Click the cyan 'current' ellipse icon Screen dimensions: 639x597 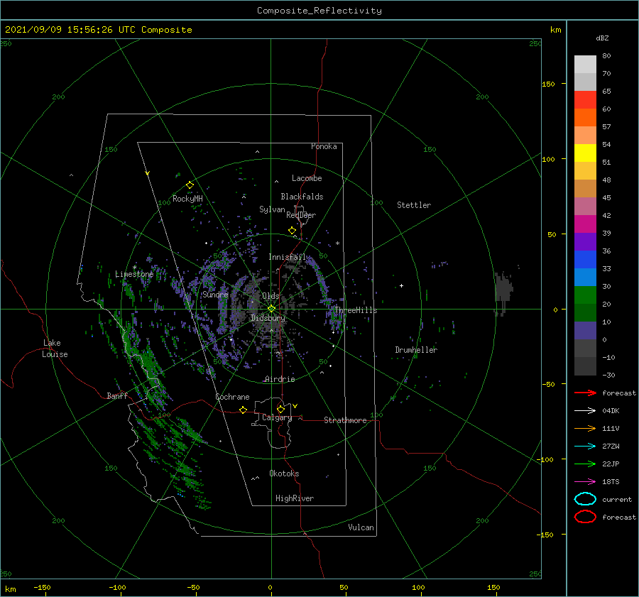click(585, 499)
